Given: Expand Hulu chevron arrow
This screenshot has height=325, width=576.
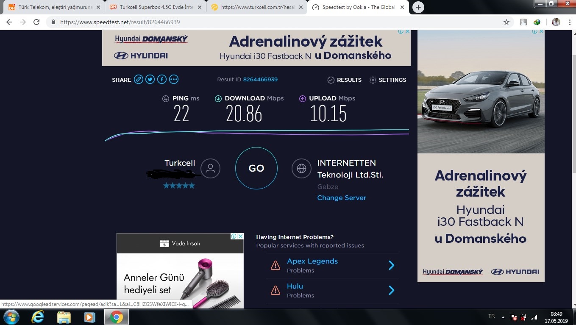Looking at the screenshot, I should point(391,290).
